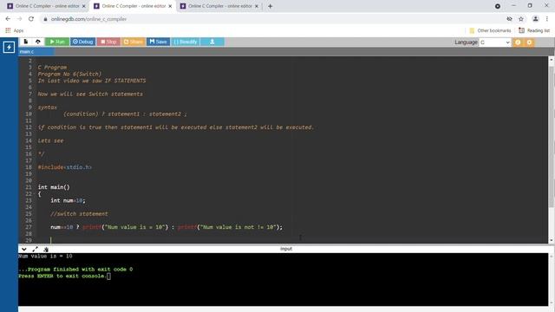Open the Language dropdown showing C

(495, 42)
